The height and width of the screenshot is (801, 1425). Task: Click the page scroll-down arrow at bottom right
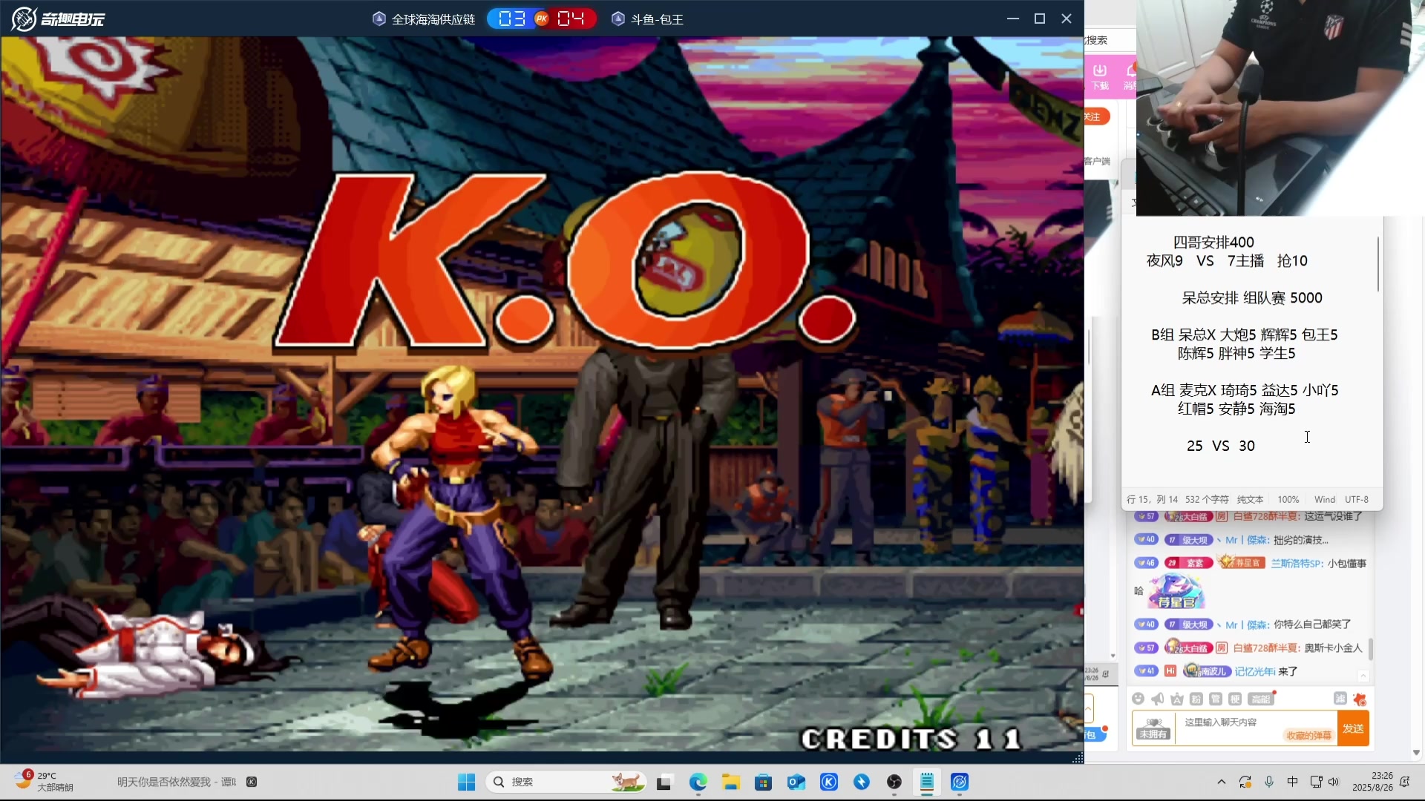pos(1417,752)
